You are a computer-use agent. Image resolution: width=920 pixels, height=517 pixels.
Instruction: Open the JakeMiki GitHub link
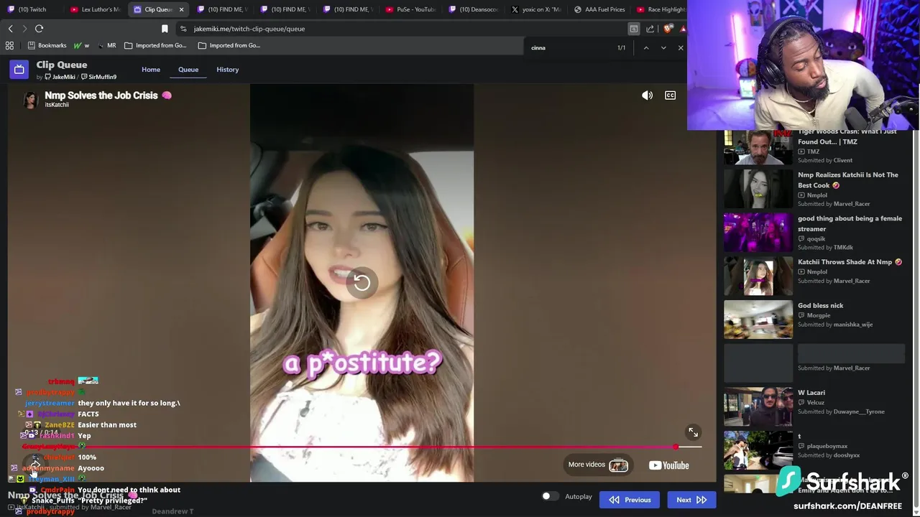click(x=60, y=77)
